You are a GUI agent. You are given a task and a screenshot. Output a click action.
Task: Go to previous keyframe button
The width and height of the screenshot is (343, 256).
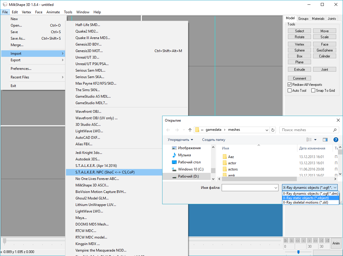click(x=292, y=241)
